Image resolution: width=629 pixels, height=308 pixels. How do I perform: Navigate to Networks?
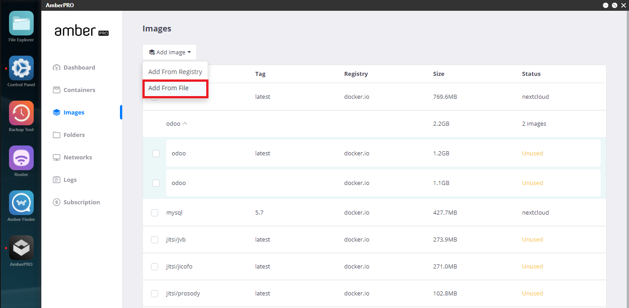(77, 158)
